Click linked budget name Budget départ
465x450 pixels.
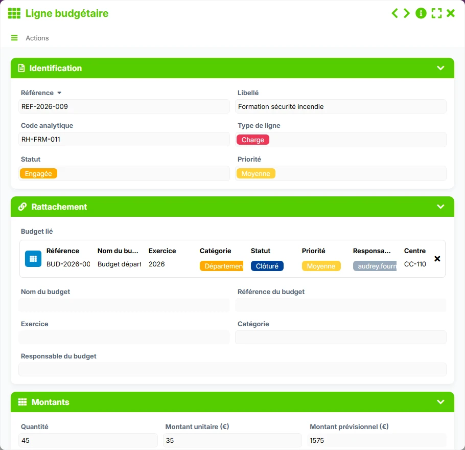pos(119,264)
